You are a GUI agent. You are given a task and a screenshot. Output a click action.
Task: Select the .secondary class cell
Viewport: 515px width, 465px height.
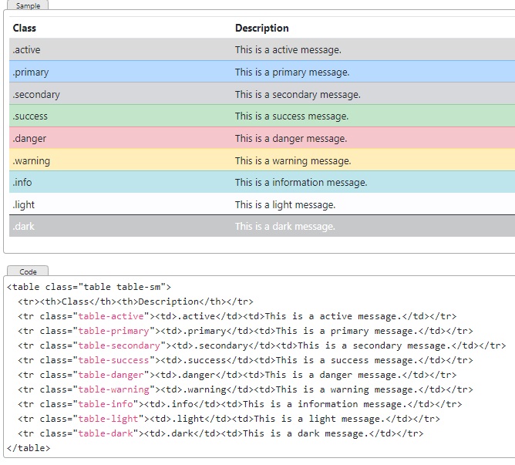pyautogui.click(x=36, y=95)
